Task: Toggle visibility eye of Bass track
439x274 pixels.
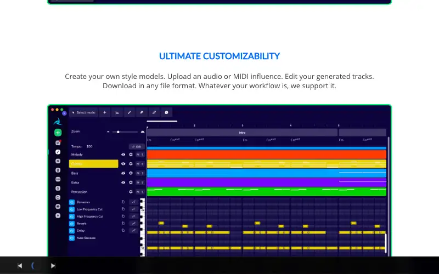Action: pos(123,173)
